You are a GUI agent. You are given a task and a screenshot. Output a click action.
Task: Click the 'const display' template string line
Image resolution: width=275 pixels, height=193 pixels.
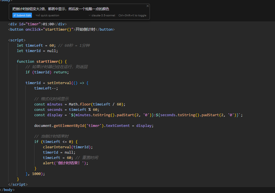pyautogui.click(x=138, y=115)
